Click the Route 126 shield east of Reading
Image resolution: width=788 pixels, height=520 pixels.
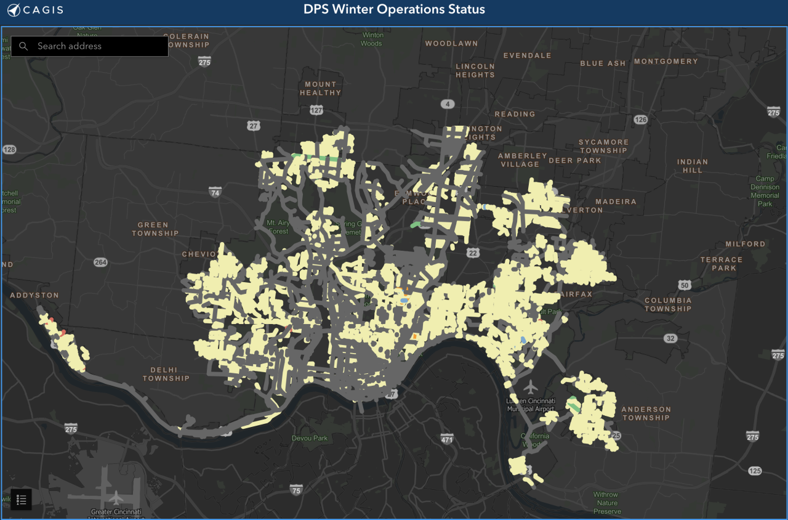click(x=640, y=120)
